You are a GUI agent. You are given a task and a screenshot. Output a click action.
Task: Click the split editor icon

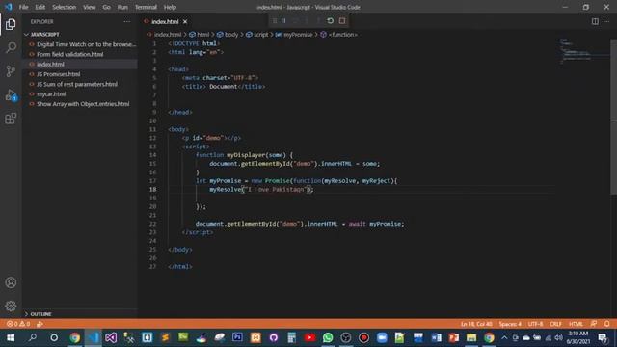click(595, 21)
